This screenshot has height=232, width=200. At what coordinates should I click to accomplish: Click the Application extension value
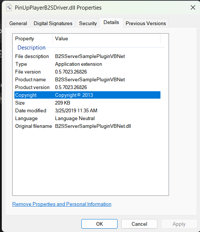(78, 64)
